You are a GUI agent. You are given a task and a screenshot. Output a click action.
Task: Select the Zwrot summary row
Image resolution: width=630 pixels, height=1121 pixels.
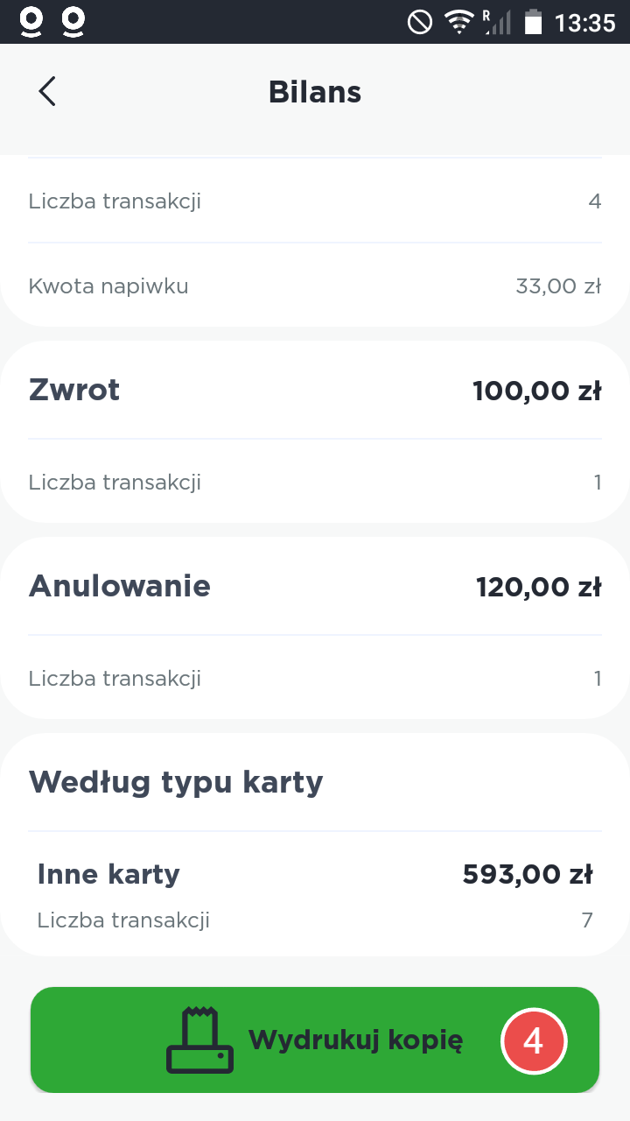315,390
